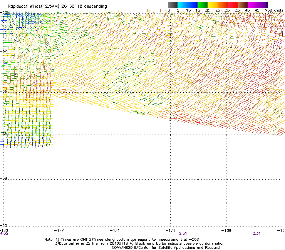Click the '10' legend scale label

click(188, 10)
